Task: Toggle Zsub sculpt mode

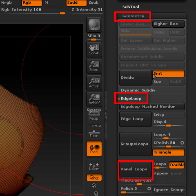Action: point(95,3)
